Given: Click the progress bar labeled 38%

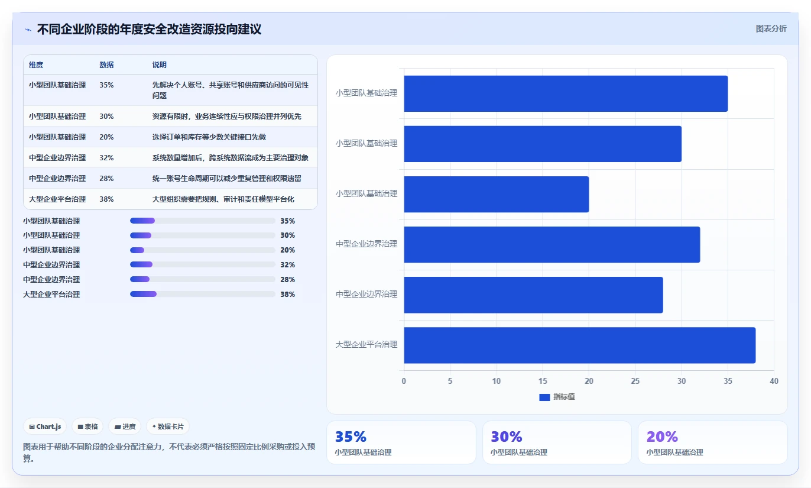Looking at the screenshot, I should tap(203, 294).
